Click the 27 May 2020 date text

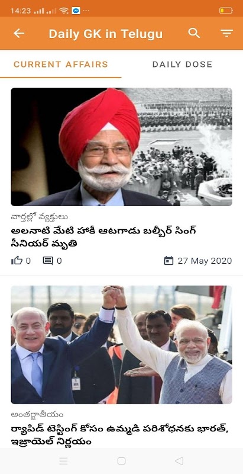[x=205, y=261]
